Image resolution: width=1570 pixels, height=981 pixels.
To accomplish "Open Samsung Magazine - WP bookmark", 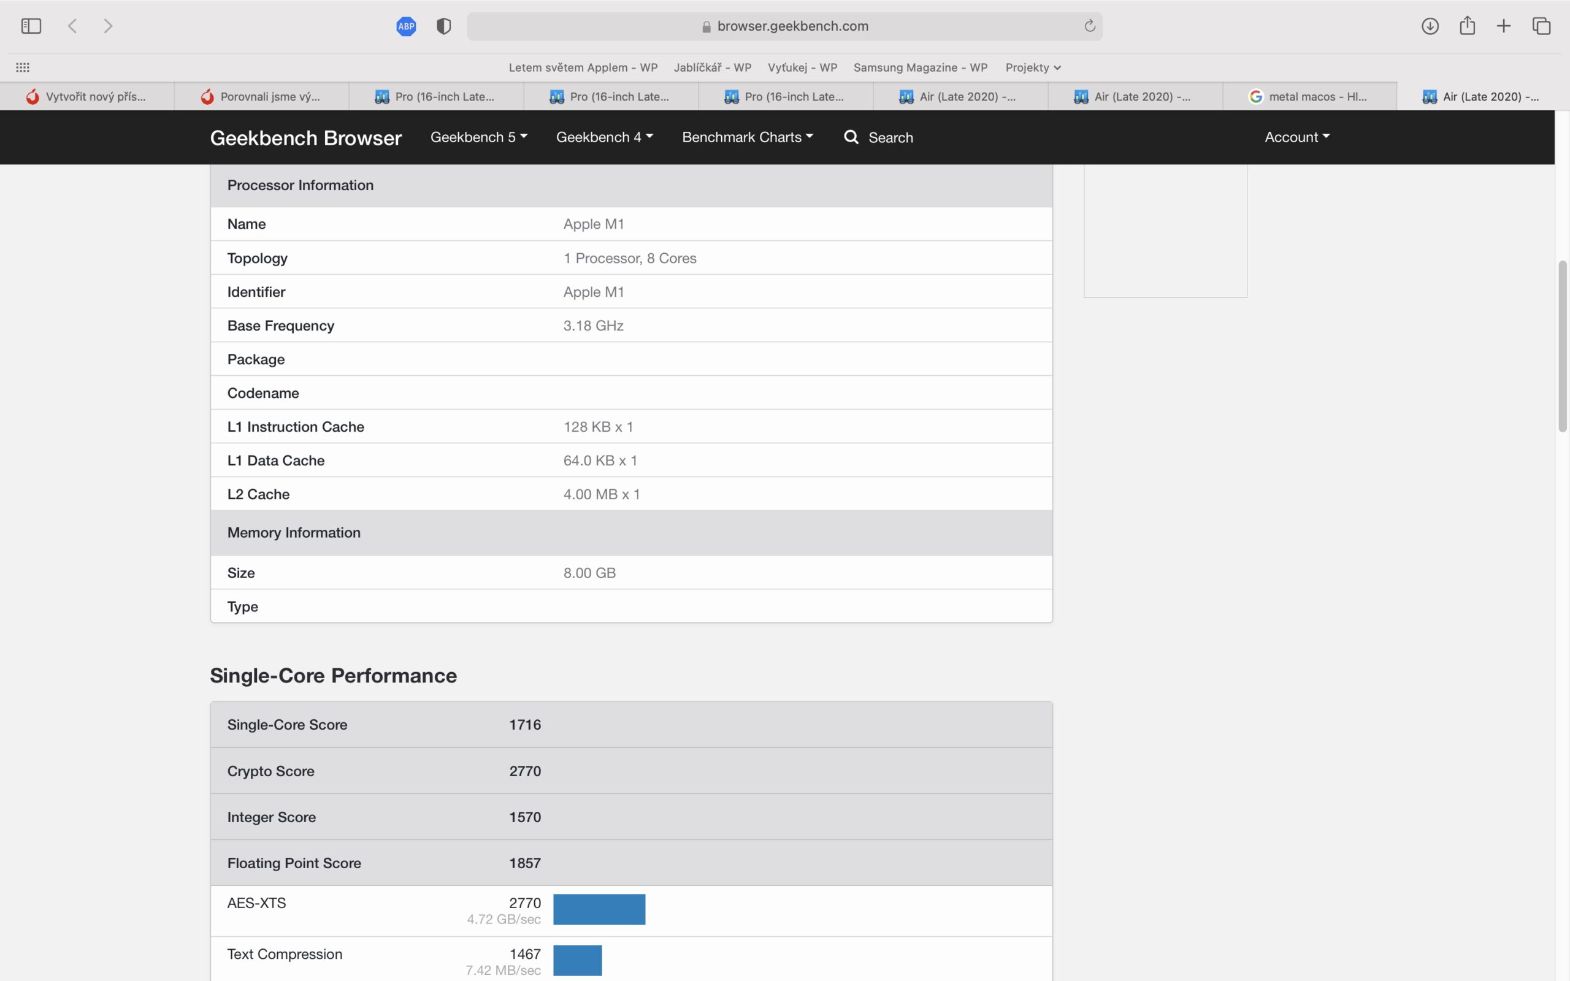I will (x=921, y=67).
